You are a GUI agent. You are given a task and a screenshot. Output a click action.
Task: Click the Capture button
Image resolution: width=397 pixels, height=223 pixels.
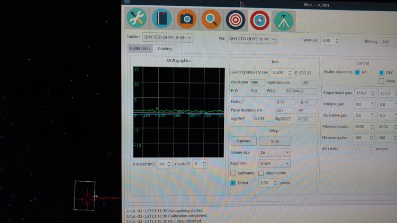pos(243,141)
